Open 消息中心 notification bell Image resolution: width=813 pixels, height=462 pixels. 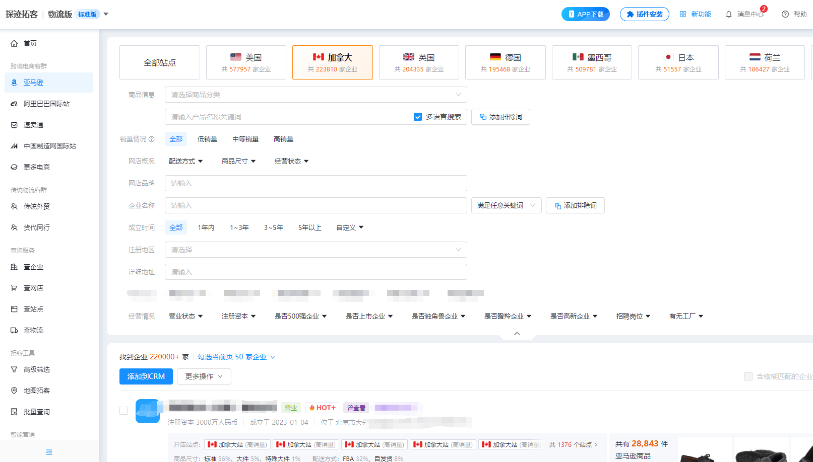click(x=729, y=14)
